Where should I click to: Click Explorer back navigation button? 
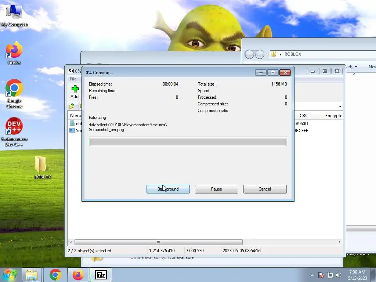point(249,54)
